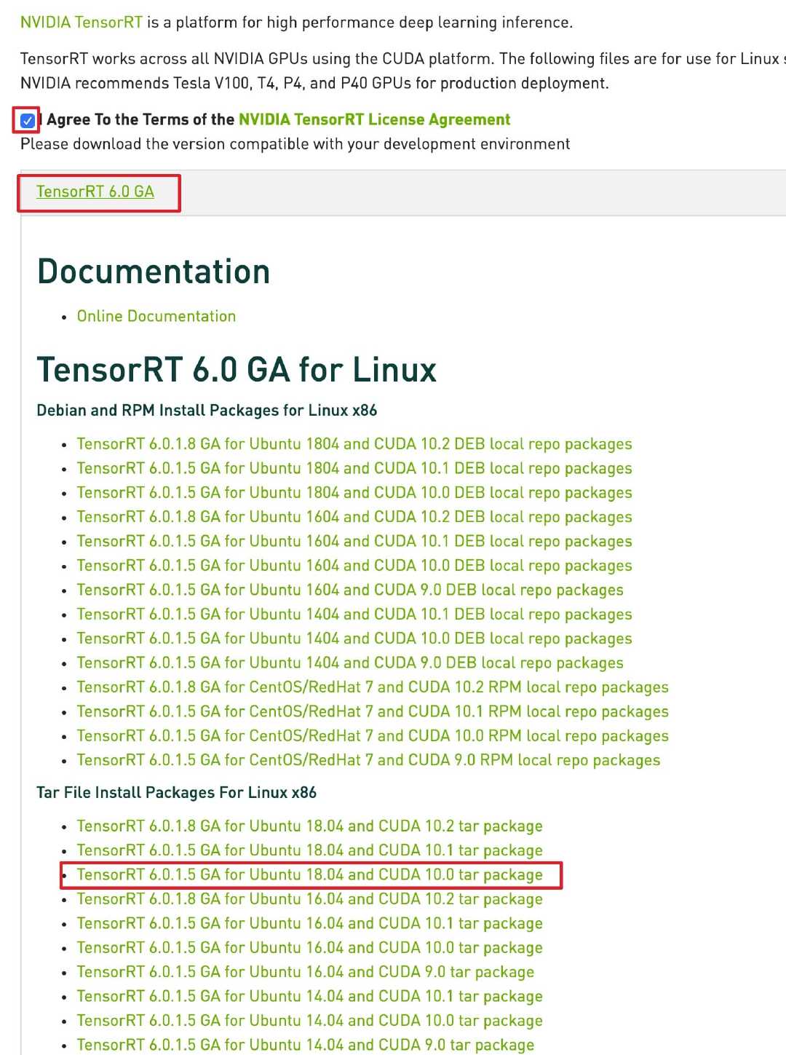786x1055 pixels.
Task: Download TensorRT 6.0.1.5 CentOS/RedHat 7 CUDA 9.0 RPM
Action: point(368,760)
